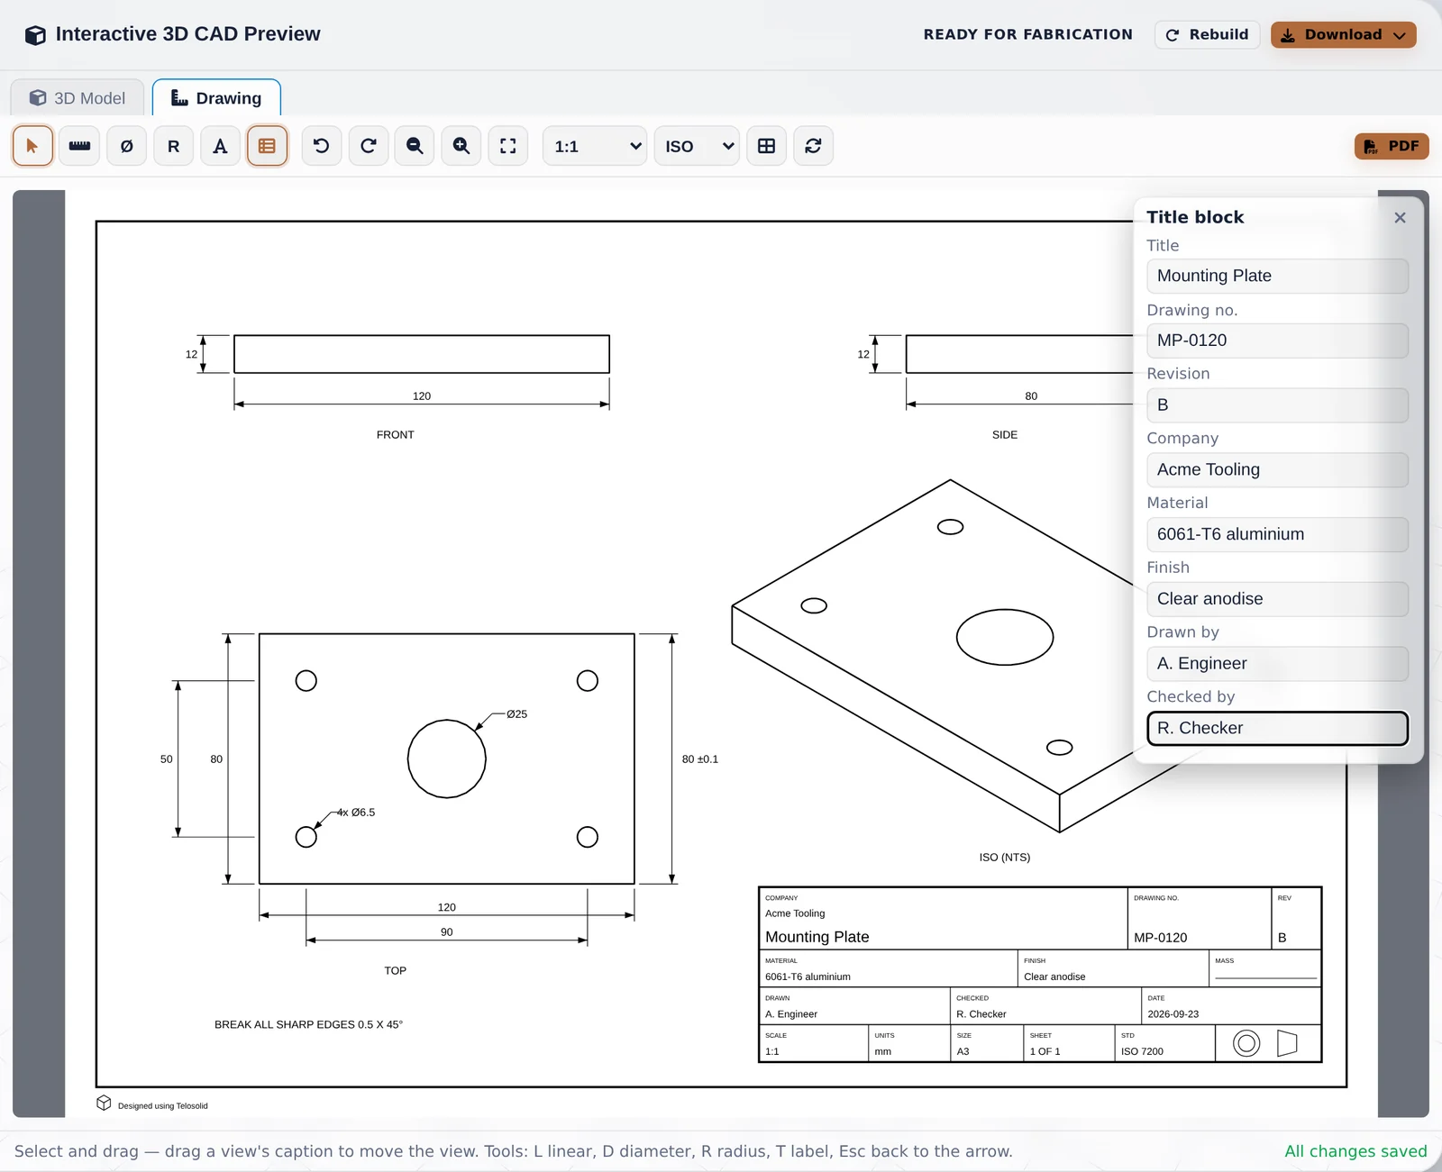This screenshot has height=1172, width=1442.
Task: Select the 80 ±0.1 tolerance dimension
Action: [x=700, y=759]
